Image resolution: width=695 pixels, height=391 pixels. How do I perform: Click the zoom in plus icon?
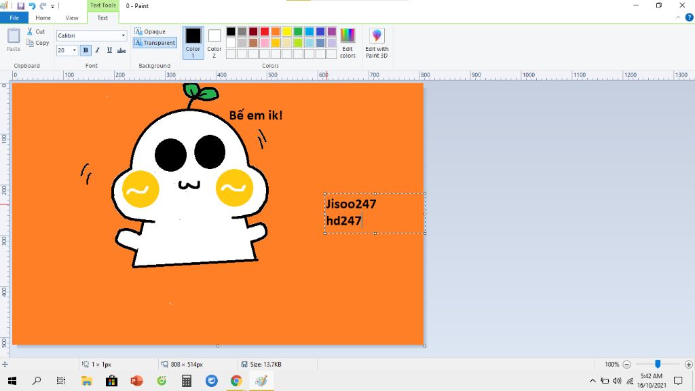pos(688,365)
